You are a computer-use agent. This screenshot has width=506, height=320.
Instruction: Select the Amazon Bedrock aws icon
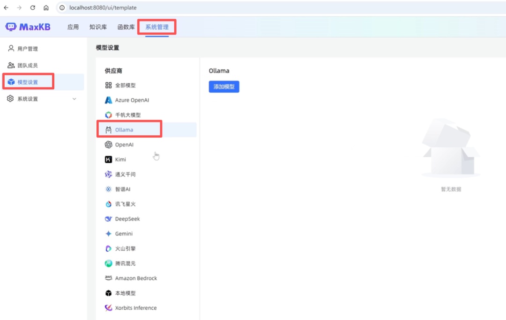tap(108, 278)
